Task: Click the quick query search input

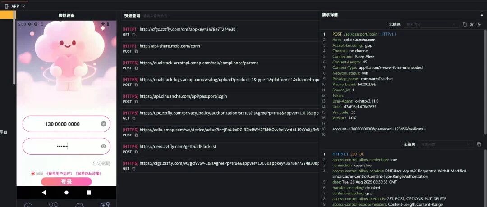Action: tap(230, 15)
